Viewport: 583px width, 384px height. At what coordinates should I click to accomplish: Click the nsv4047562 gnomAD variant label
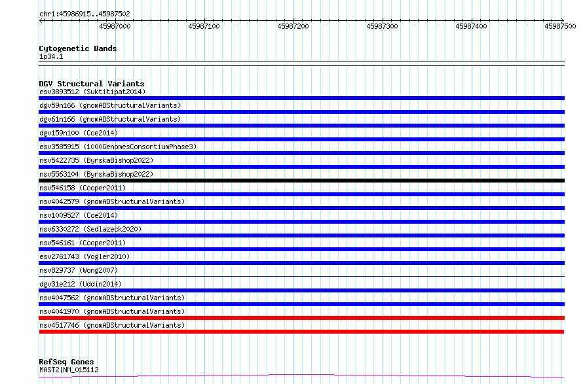click(112, 298)
